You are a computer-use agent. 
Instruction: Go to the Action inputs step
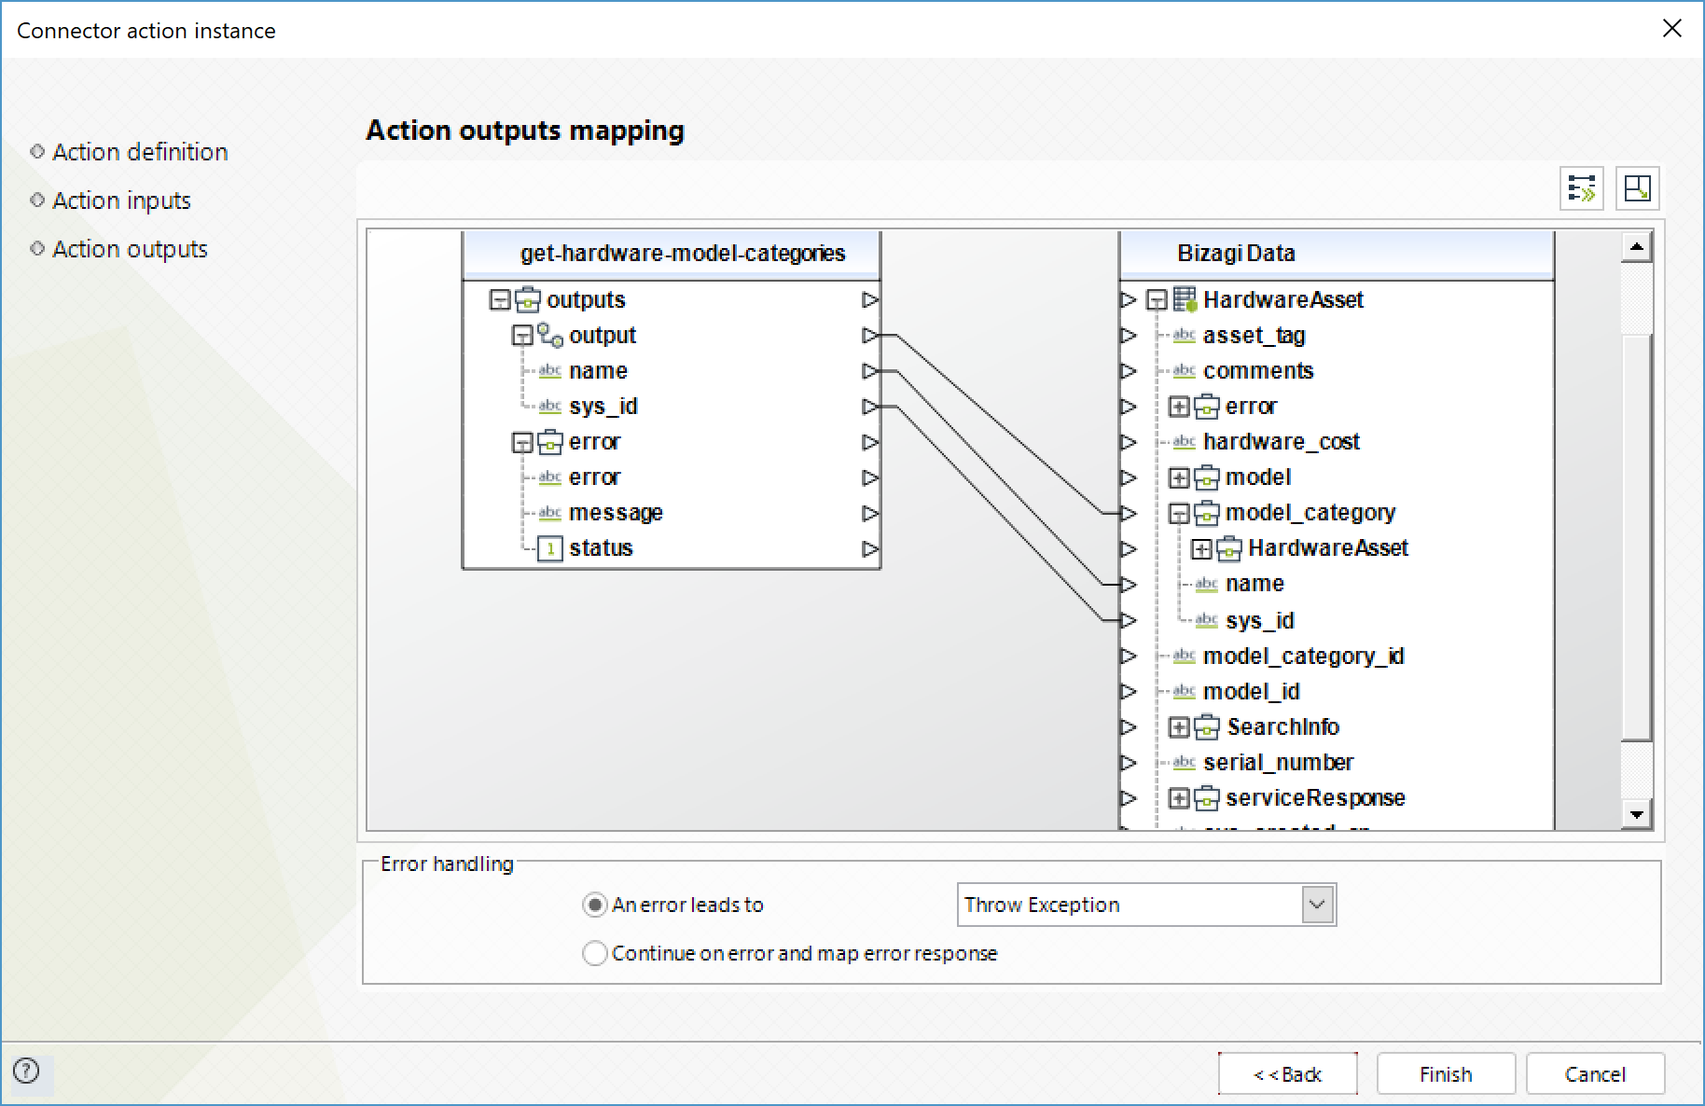pos(121,200)
